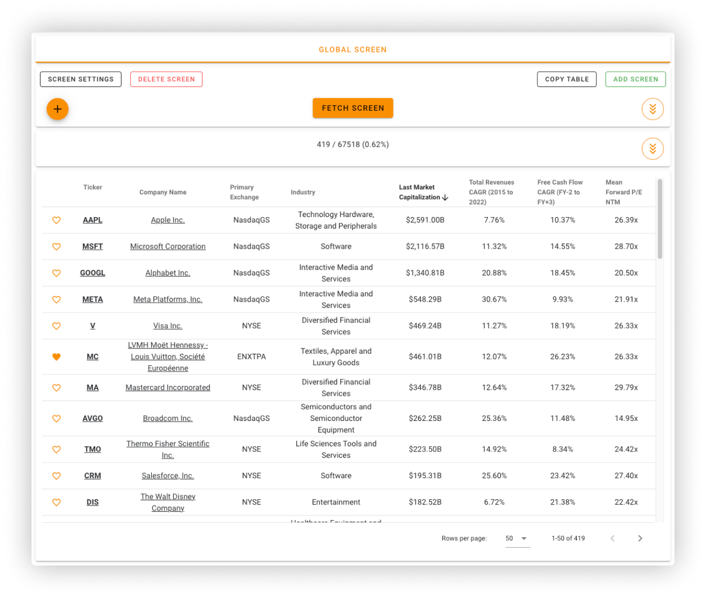
Task: Open Apple Inc. company link
Action: [168, 220]
